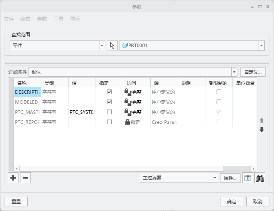Open the 主过滤器 dropdown
The width and height of the screenshot is (274, 211).
coord(215,178)
